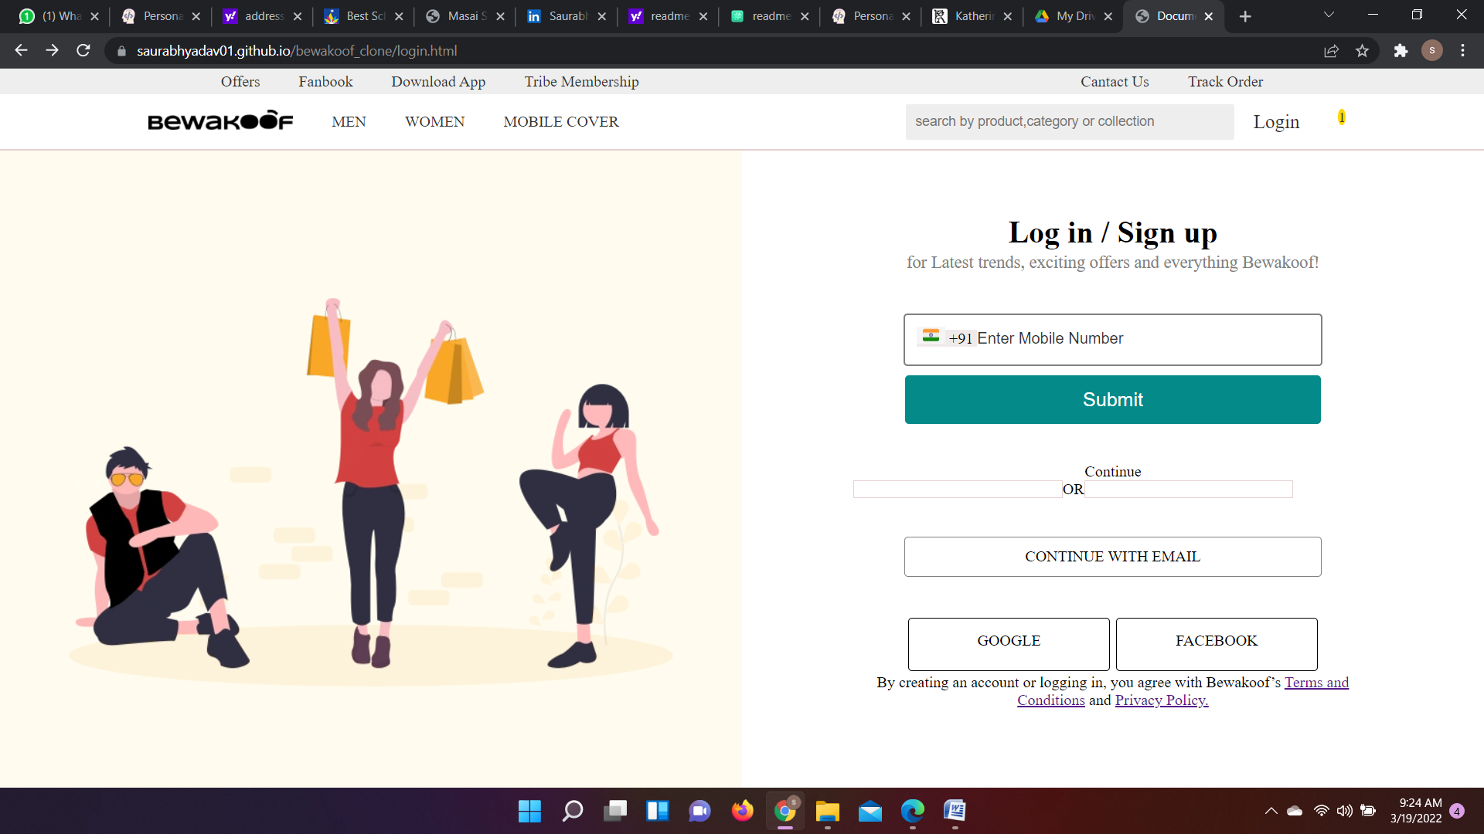Open Google Chrome from the taskbar
1484x834 pixels.
[x=784, y=812]
